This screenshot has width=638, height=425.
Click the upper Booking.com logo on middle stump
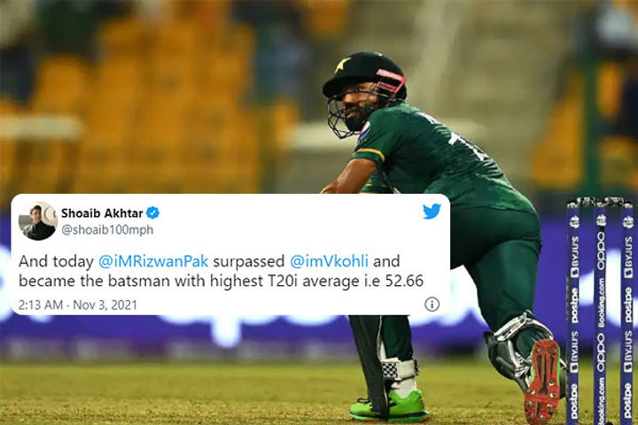point(601,302)
